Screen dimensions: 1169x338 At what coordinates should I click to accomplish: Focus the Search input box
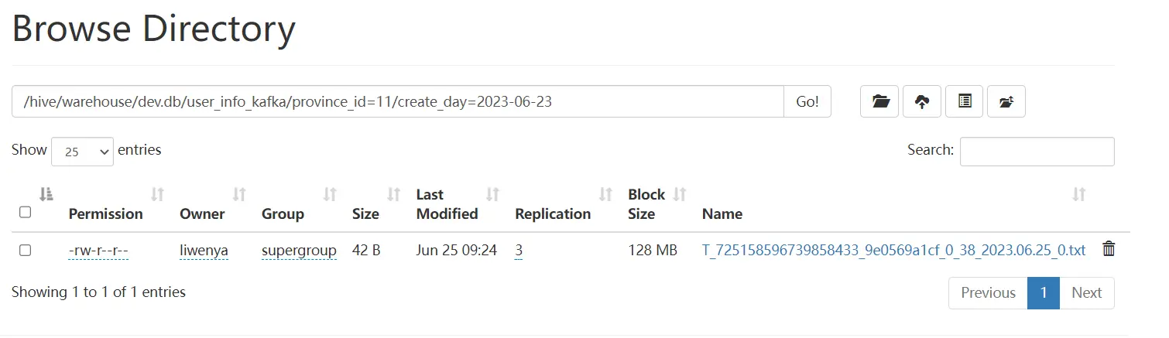point(1037,152)
